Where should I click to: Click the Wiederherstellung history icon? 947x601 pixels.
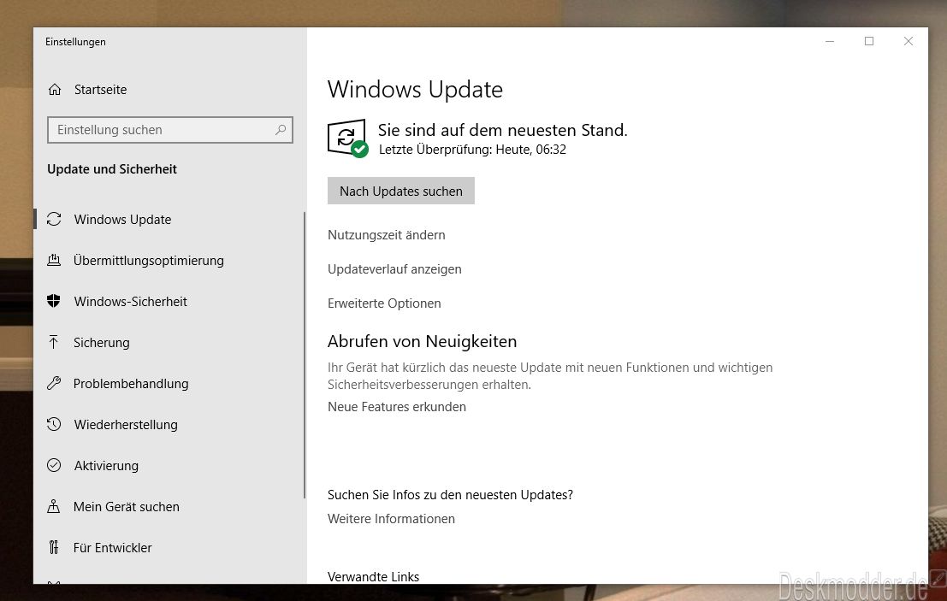pyautogui.click(x=54, y=424)
